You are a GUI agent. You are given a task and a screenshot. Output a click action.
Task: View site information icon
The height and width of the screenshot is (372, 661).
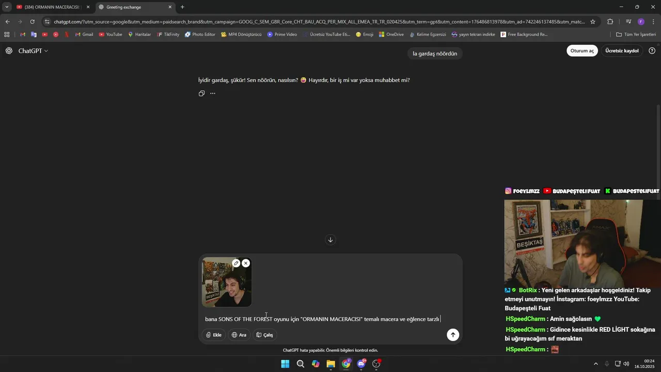[x=47, y=22]
